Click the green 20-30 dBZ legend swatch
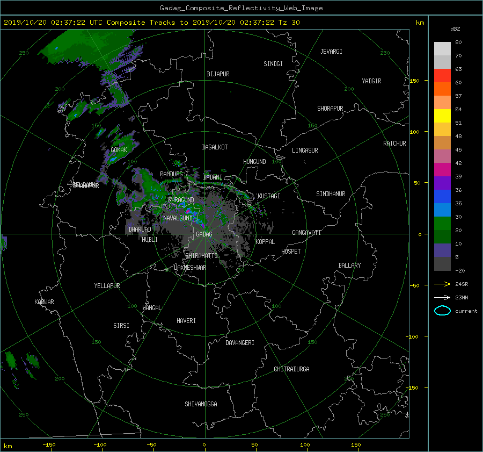 pyautogui.click(x=442, y=224)
